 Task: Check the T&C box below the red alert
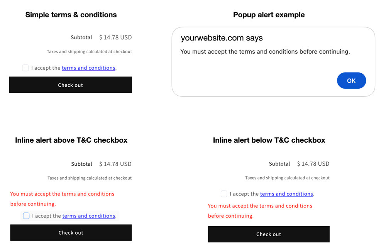tap(26, 216)
